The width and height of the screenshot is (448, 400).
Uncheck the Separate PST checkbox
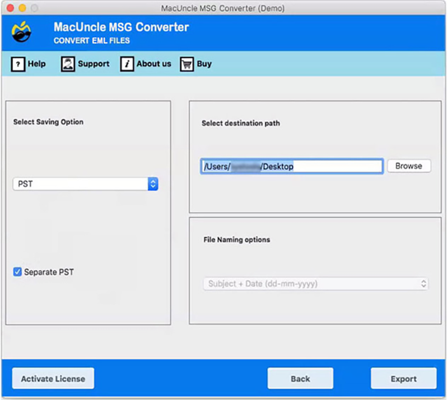pos(18,272)
